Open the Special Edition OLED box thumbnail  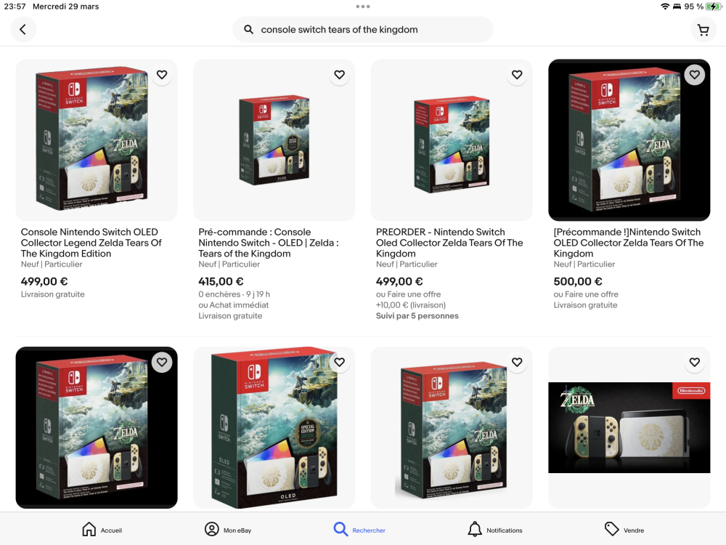pyautogui.click(x=274, y=427)
